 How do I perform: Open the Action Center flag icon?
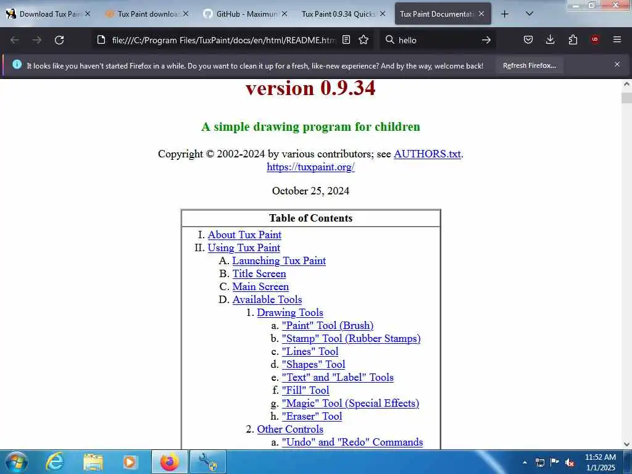click(x=555, y=462)
